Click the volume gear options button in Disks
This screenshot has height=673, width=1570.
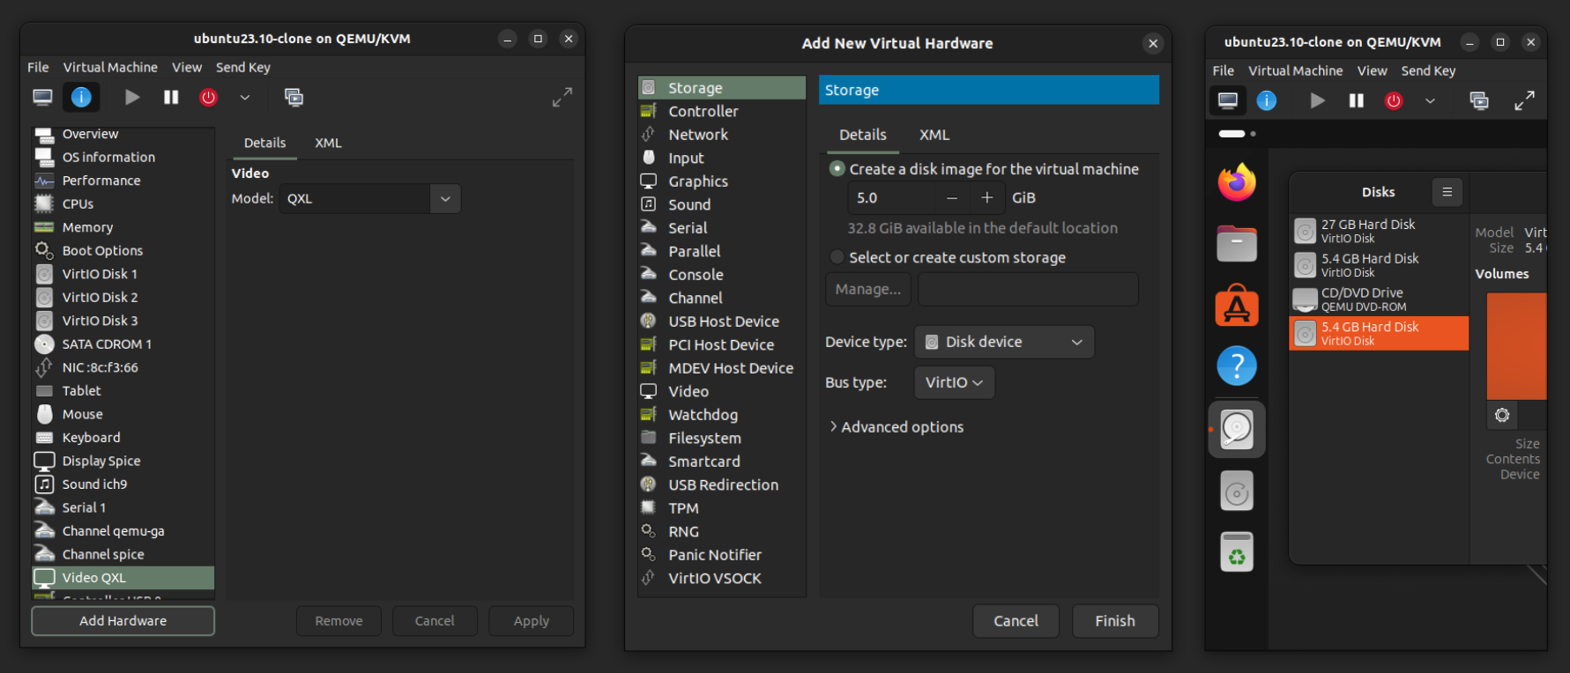tap(1502, 415)
